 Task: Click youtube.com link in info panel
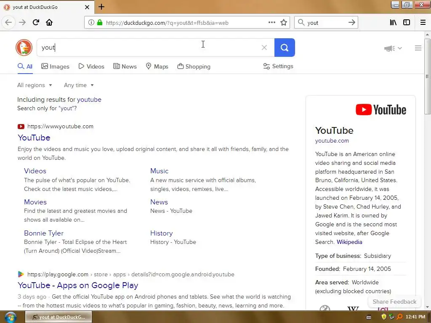(332, 140)
